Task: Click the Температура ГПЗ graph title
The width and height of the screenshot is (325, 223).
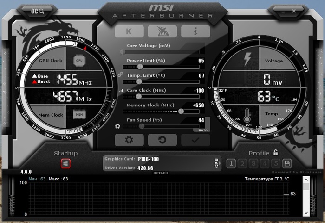Action: point(267,179)
